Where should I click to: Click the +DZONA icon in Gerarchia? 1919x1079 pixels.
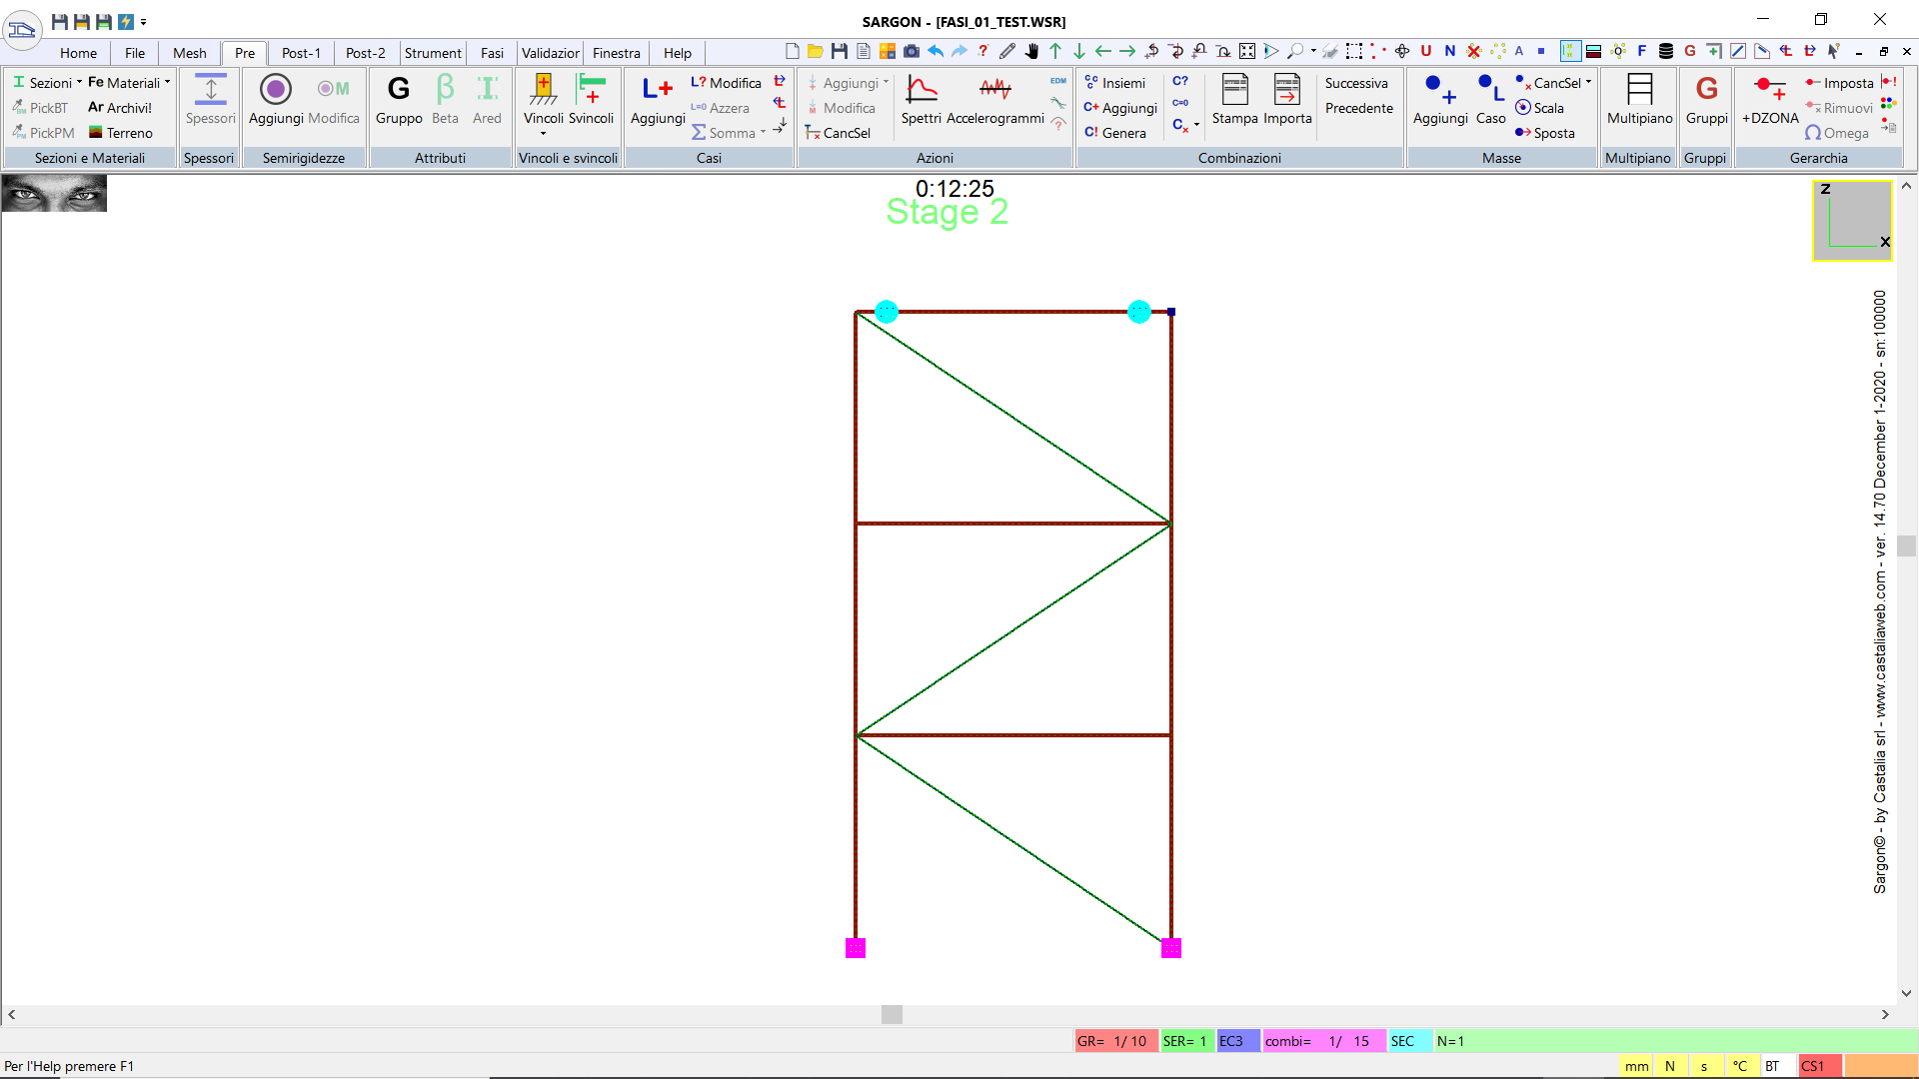[x=1770, y=102]
